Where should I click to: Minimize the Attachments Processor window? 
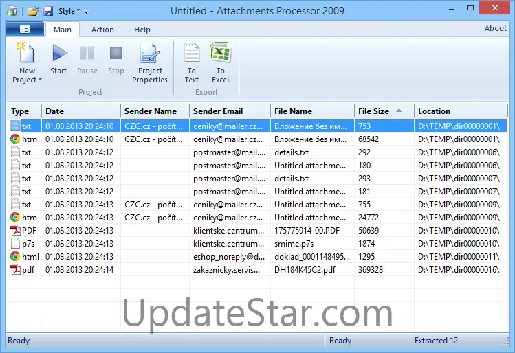pos(452,9)
